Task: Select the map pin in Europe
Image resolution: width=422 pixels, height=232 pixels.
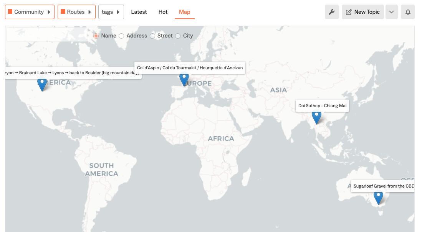Action: 184,79
